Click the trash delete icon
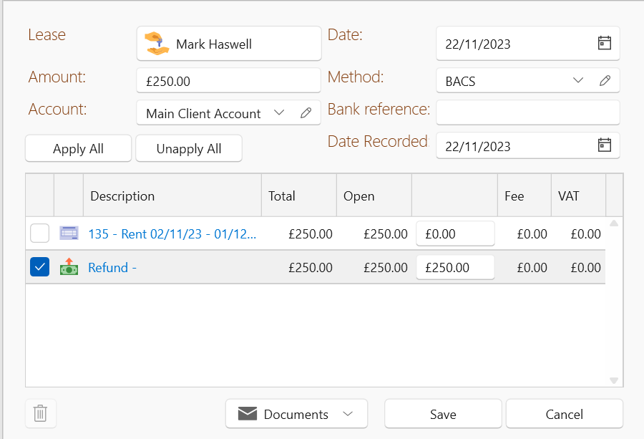 tap(41, 413)
